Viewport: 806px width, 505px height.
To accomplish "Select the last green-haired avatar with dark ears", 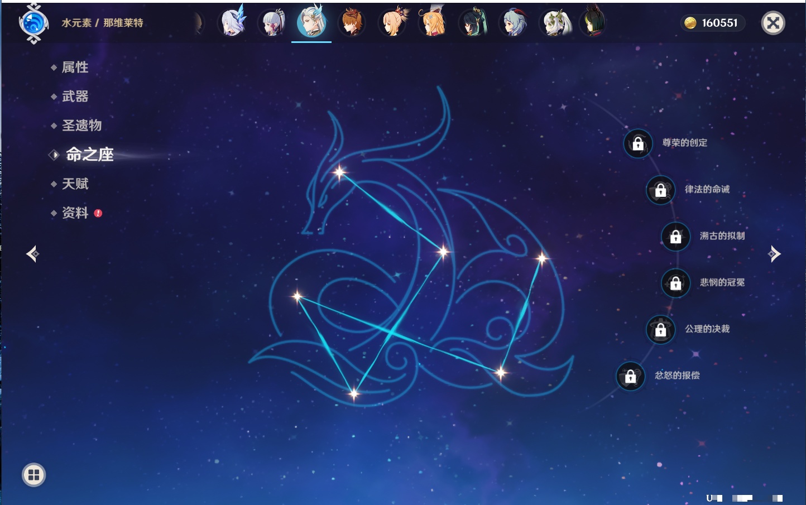I will pos(593,22).
